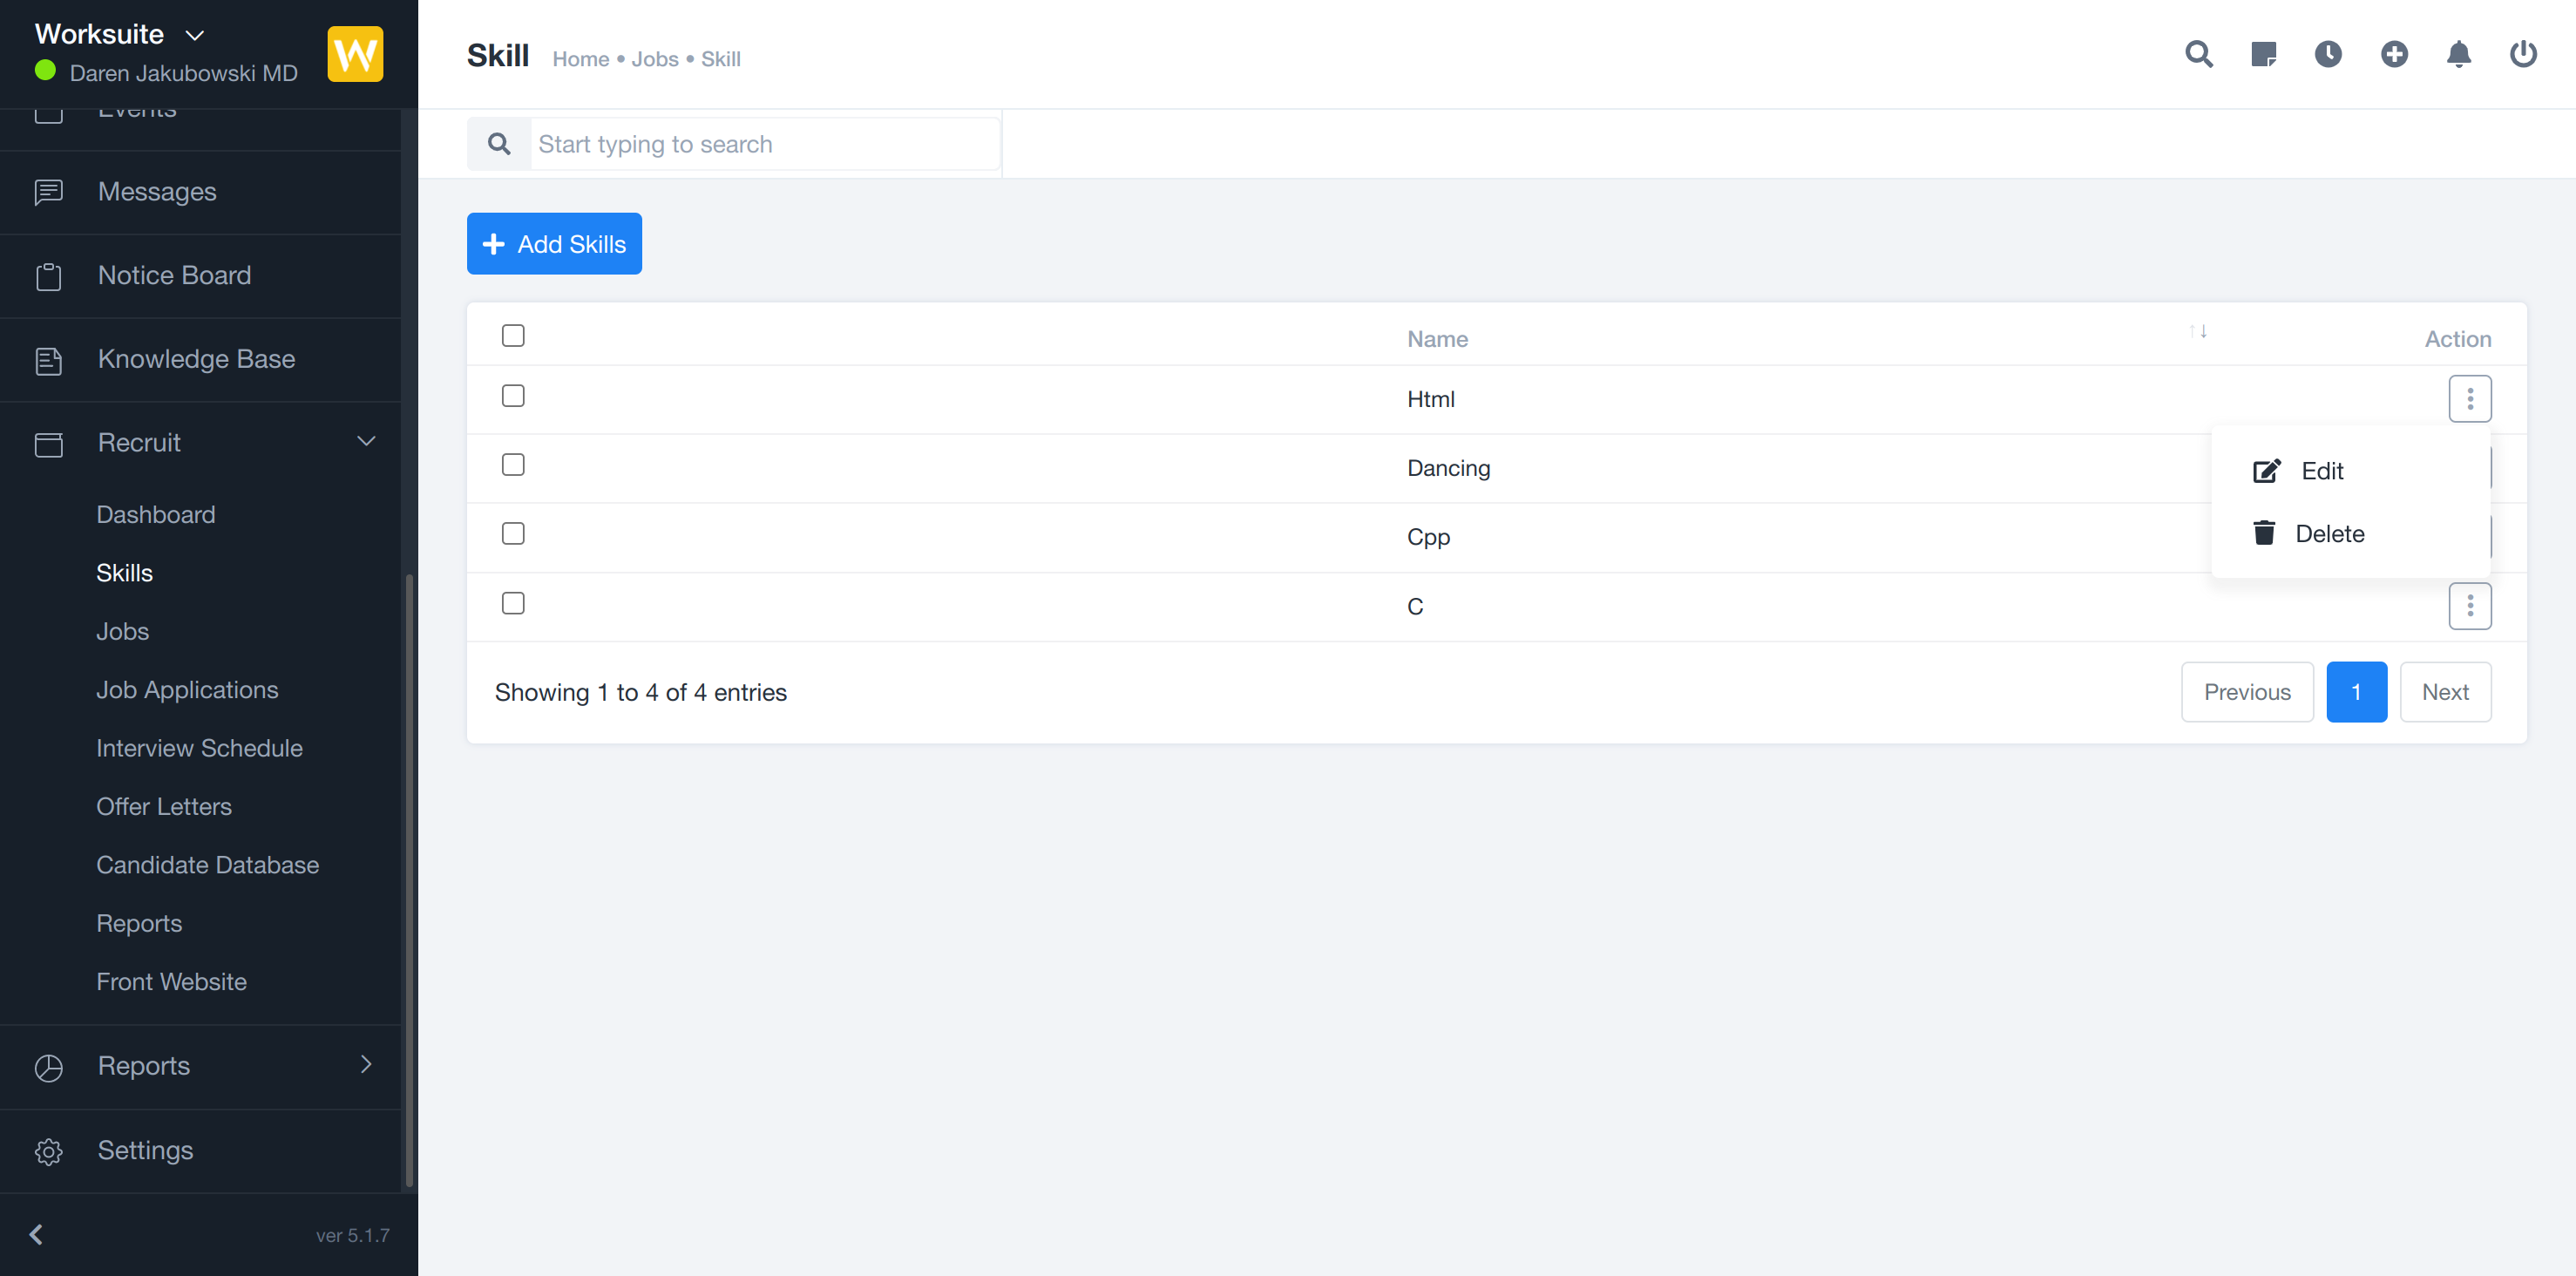Open the search icon in top bar
The height and width of the screenshot is (1276, 2576).
[2198, 54]
